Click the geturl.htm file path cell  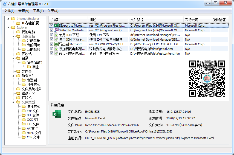pos(151,49)
